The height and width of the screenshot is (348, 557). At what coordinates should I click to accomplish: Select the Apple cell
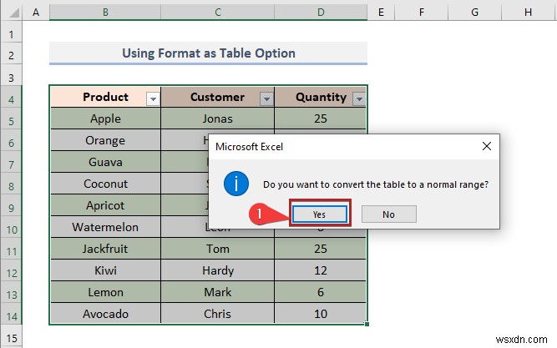[105, 119]
